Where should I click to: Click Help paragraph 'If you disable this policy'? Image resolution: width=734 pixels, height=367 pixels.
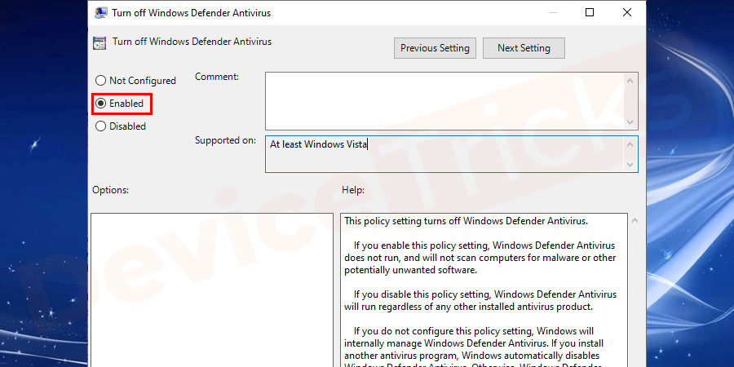480,300
